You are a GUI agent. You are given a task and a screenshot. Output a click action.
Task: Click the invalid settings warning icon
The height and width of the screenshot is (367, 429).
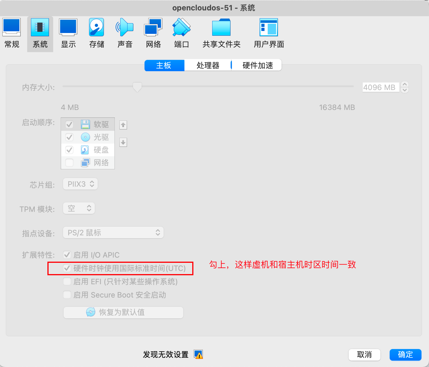198,354
